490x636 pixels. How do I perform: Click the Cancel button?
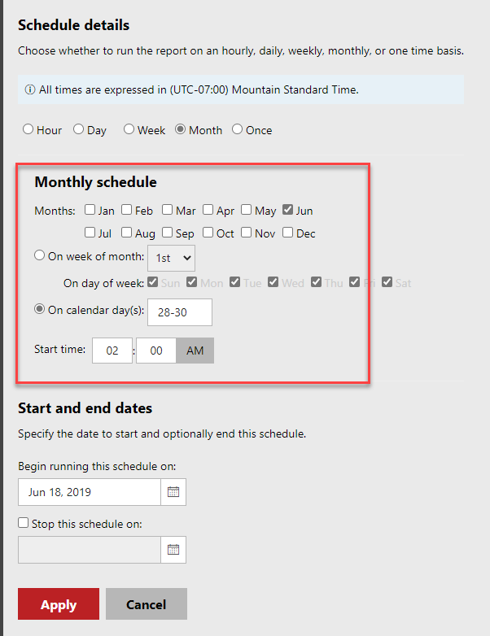[147, 604]
